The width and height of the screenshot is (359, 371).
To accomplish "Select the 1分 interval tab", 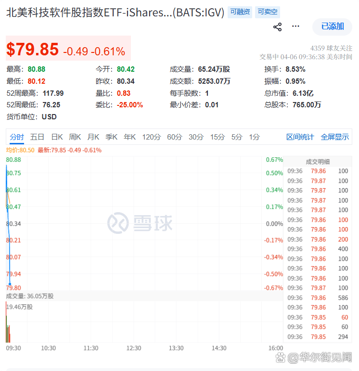I will 254,137.
